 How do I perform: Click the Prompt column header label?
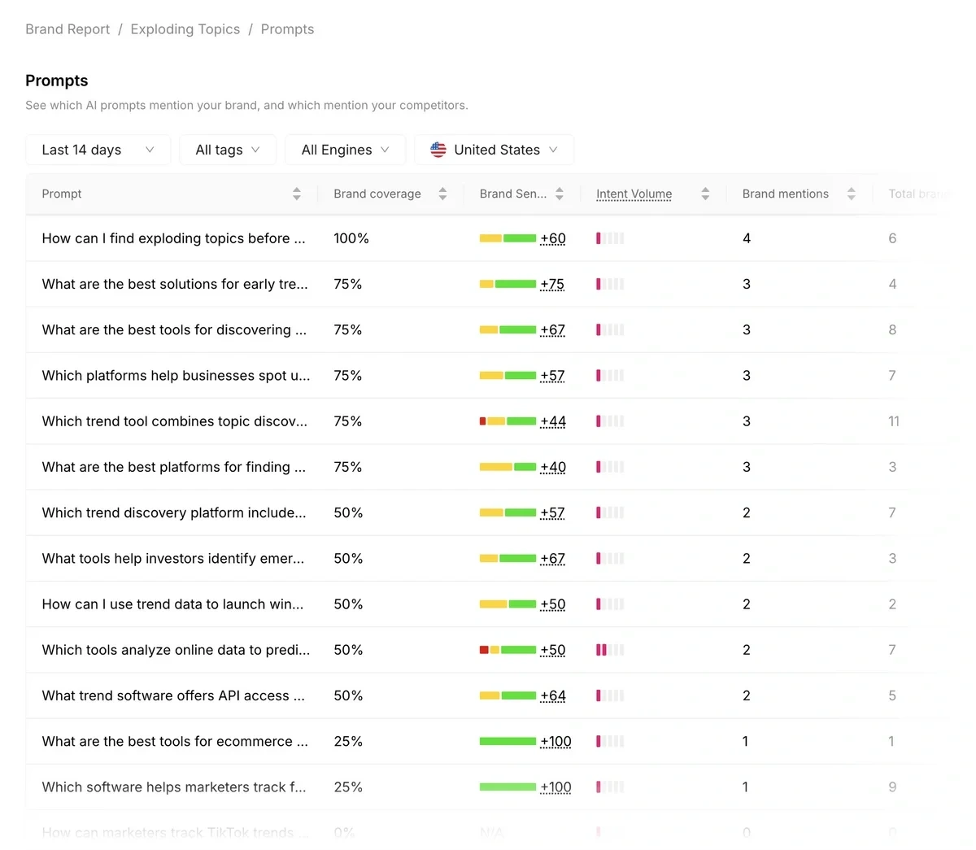pyautogui.click(x=62, y=194)
